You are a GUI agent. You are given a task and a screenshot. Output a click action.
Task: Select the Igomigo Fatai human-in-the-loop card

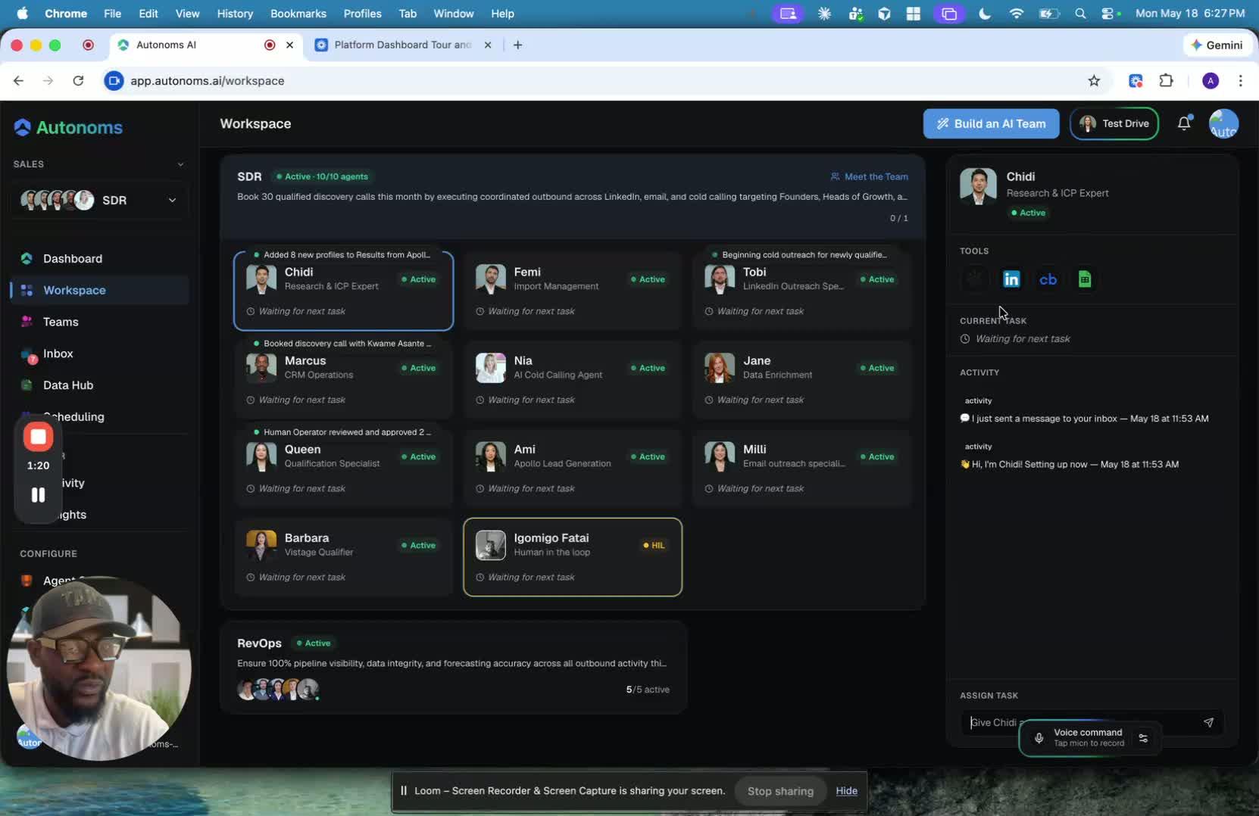pos(573,557)
